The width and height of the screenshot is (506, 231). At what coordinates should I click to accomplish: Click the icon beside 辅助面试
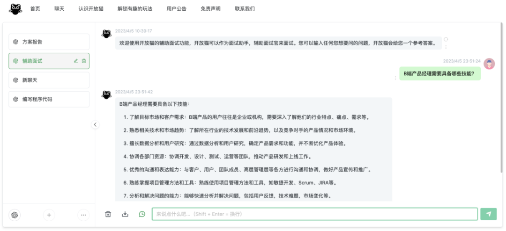15,61
